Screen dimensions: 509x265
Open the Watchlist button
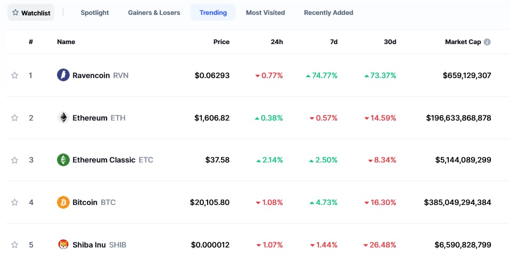31,12
